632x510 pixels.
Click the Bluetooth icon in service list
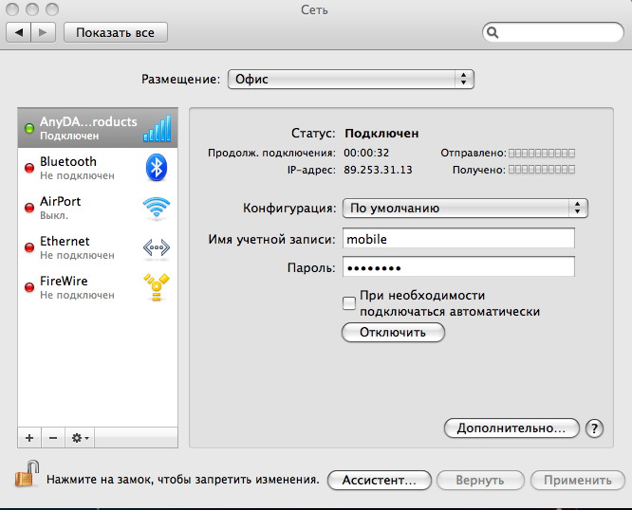tap(156, 168)
